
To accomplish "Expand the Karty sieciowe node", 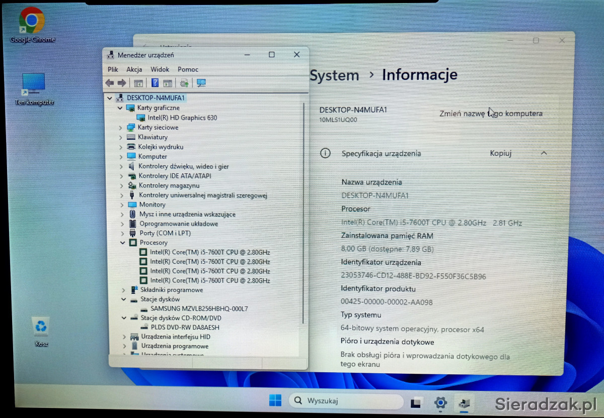I will 121,128.
